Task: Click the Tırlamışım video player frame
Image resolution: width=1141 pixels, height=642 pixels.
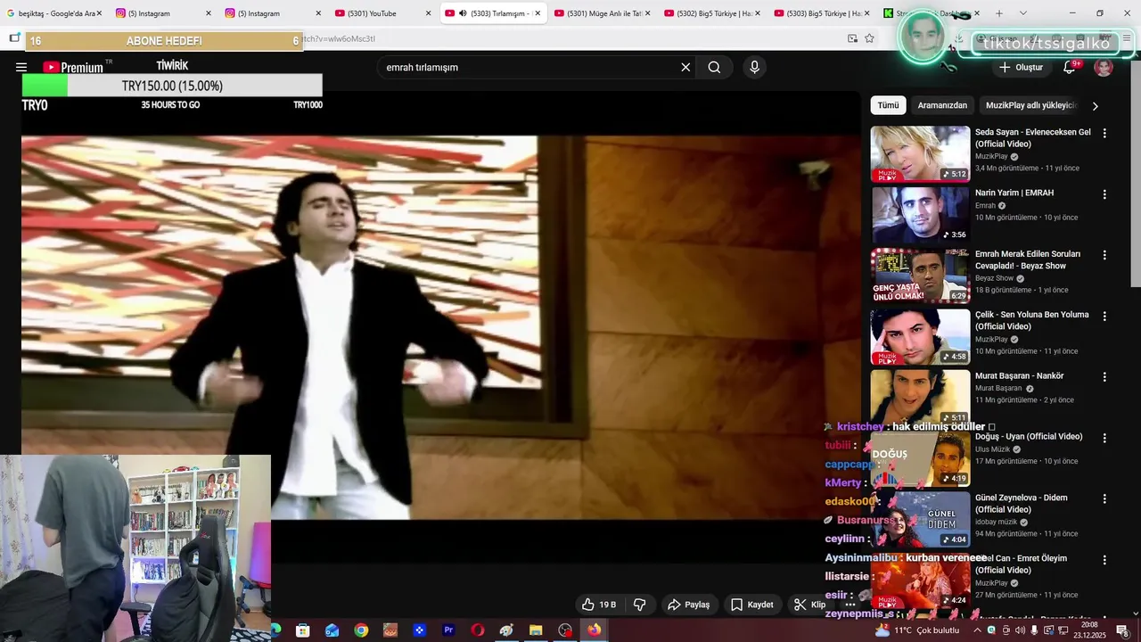Action: click(441, 326)
